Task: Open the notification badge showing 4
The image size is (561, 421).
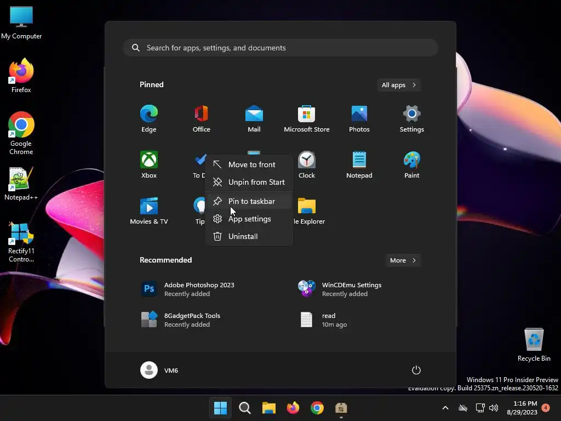Action: click(546, 407)
